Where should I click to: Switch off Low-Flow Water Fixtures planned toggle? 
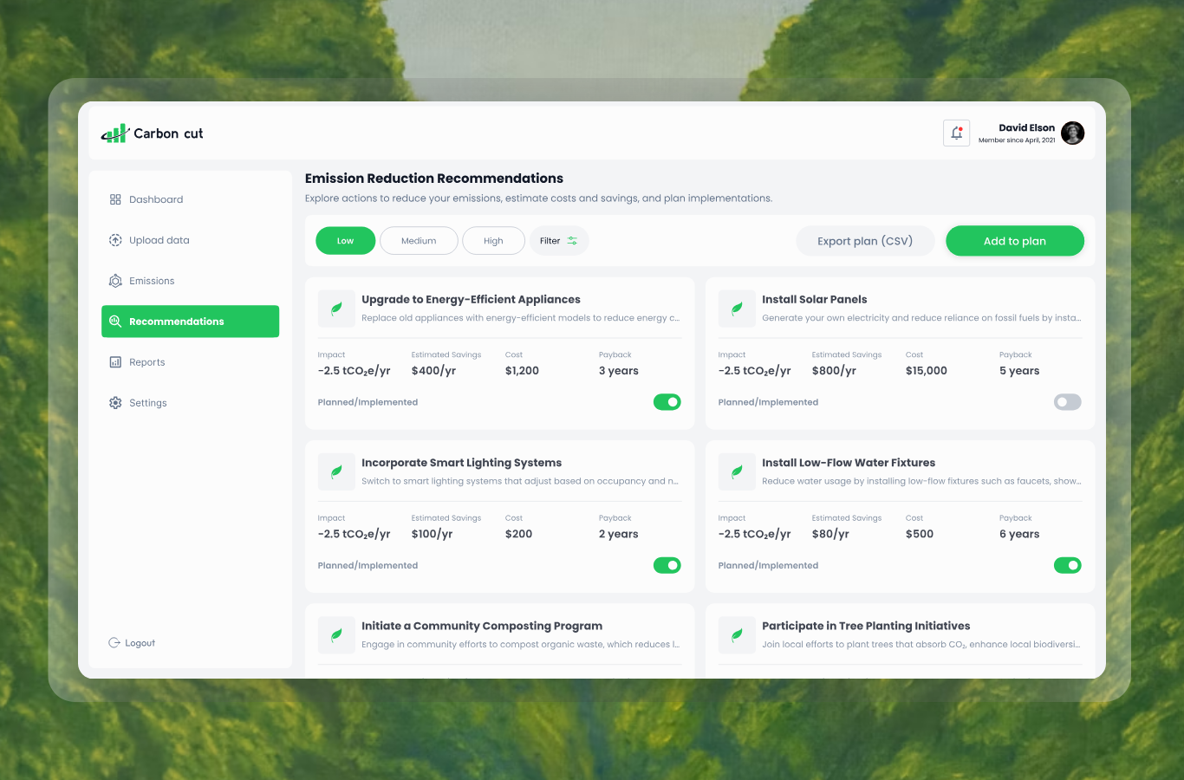[x=1067, y=565]
